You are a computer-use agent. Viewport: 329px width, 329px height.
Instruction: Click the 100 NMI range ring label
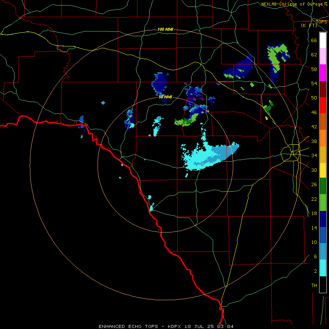click(x=165, y=29)
